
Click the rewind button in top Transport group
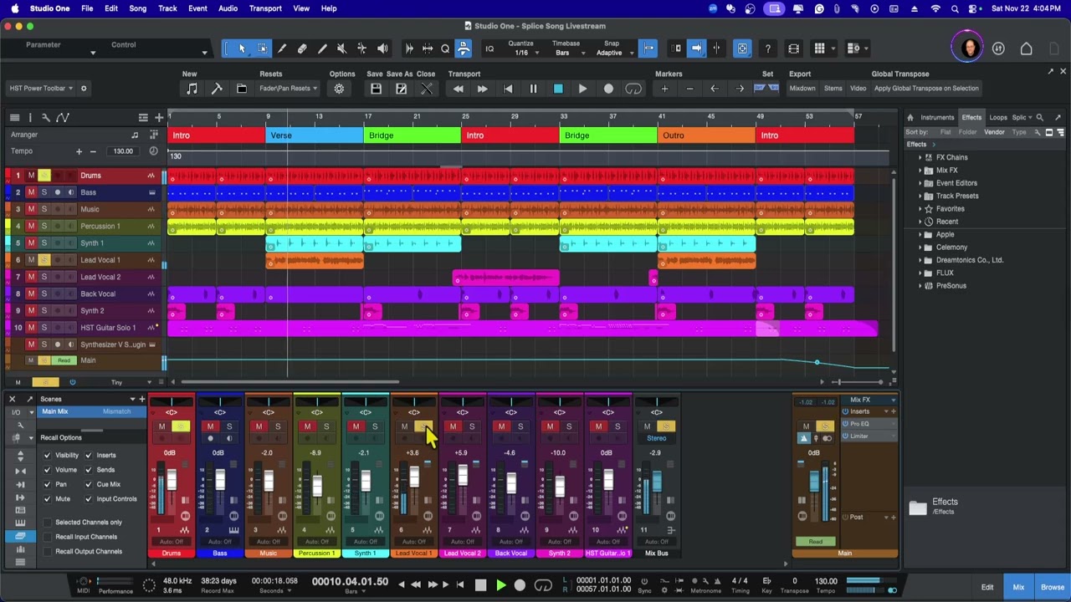[x=458, y=89]
